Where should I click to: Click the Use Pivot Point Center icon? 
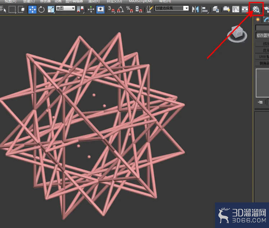[80, 9]
